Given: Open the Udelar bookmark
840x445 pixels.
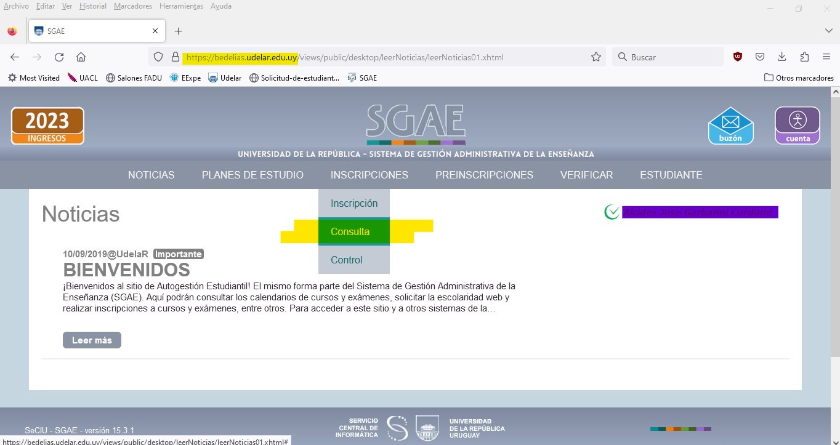Looking at the screenshot, I should pos(225,78).
